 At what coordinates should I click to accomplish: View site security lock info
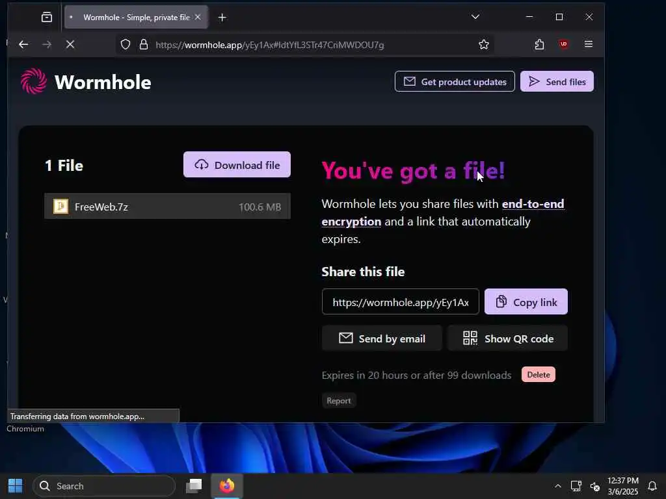(144, 45)
